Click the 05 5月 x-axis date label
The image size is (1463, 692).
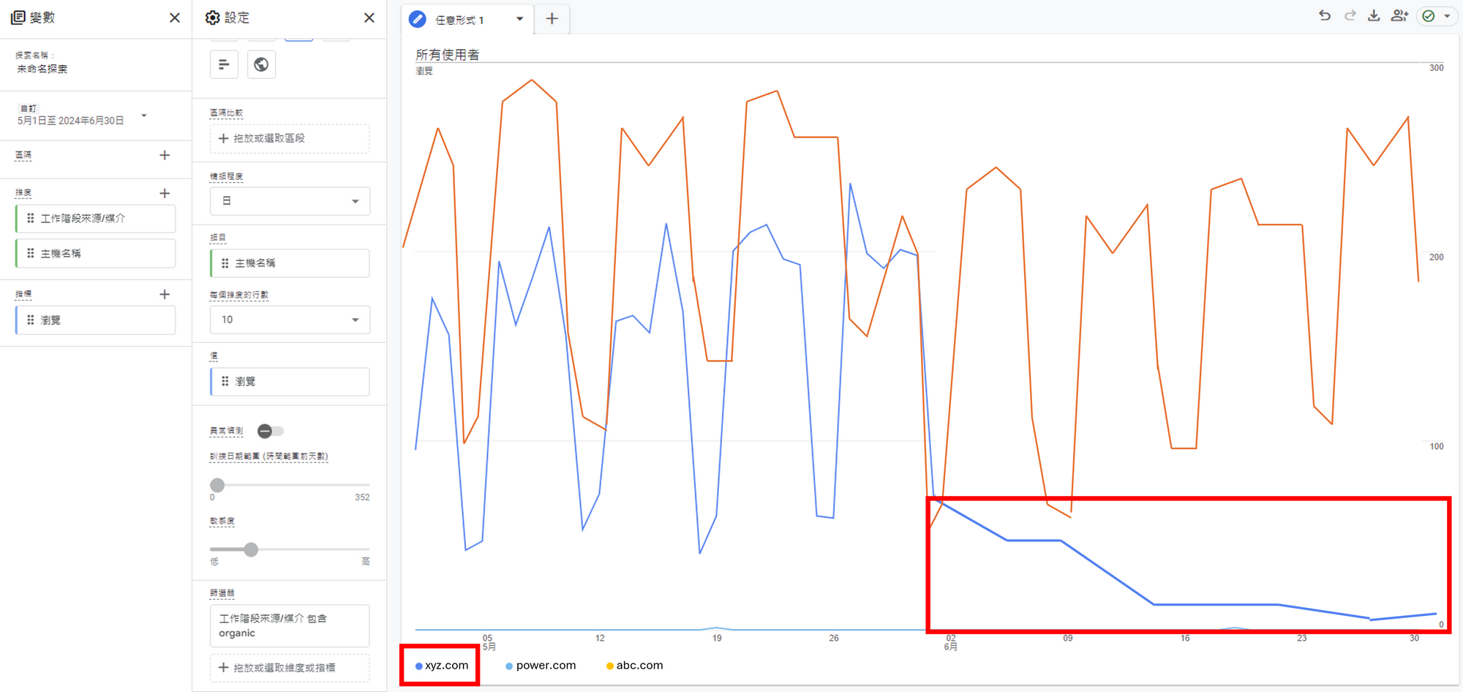tap(489, 642)
